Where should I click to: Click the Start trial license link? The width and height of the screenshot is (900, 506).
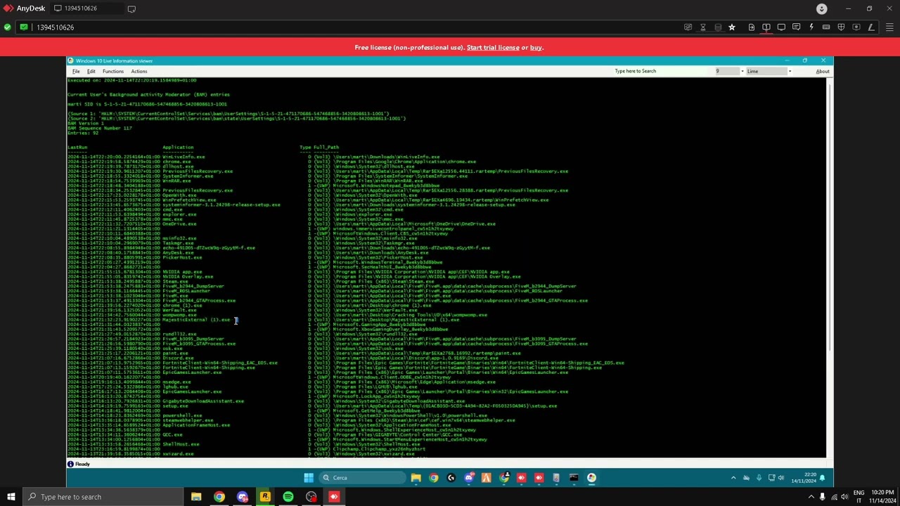point(493,47)
